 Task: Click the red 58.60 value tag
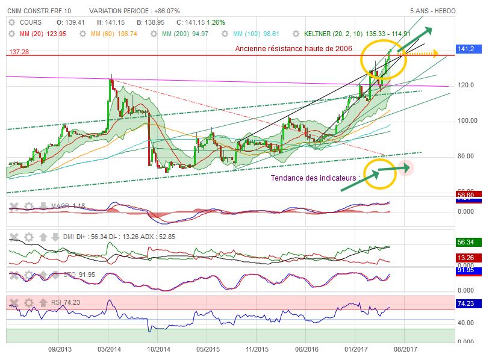tap(469, 195)
